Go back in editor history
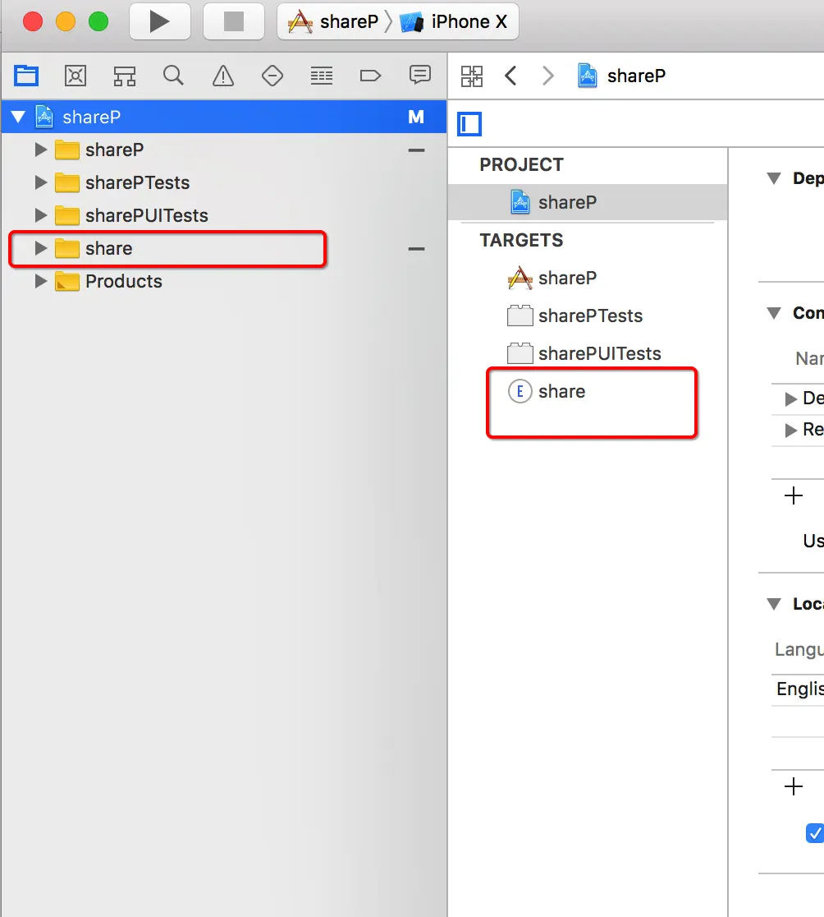 pyautogui.click(x=510, y=76)
